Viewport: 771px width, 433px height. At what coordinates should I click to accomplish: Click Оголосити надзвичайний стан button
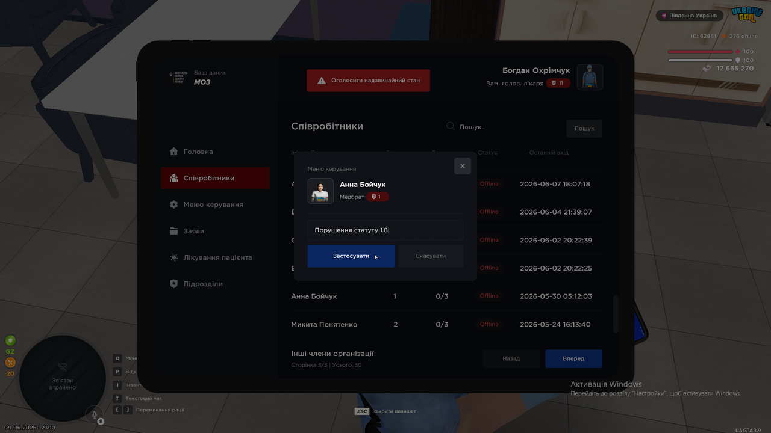click(368, 80)
